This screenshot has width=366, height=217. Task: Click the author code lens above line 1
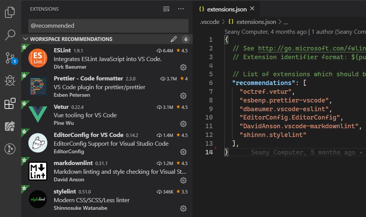pyautogui.click(x=295, y=32)
